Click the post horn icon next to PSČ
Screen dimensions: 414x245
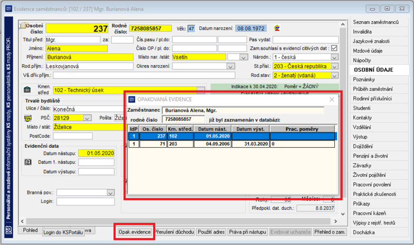coord(28,118)
